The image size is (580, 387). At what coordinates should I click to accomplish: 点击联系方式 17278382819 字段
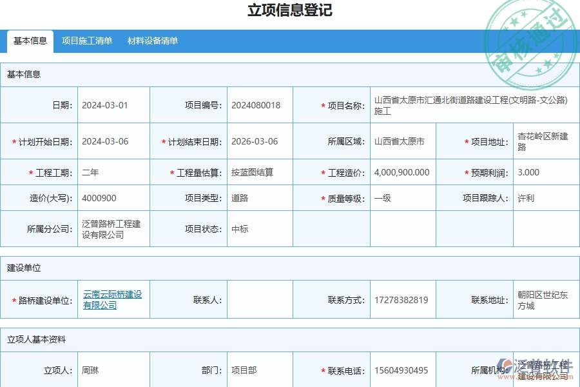(x=403, y=299)
